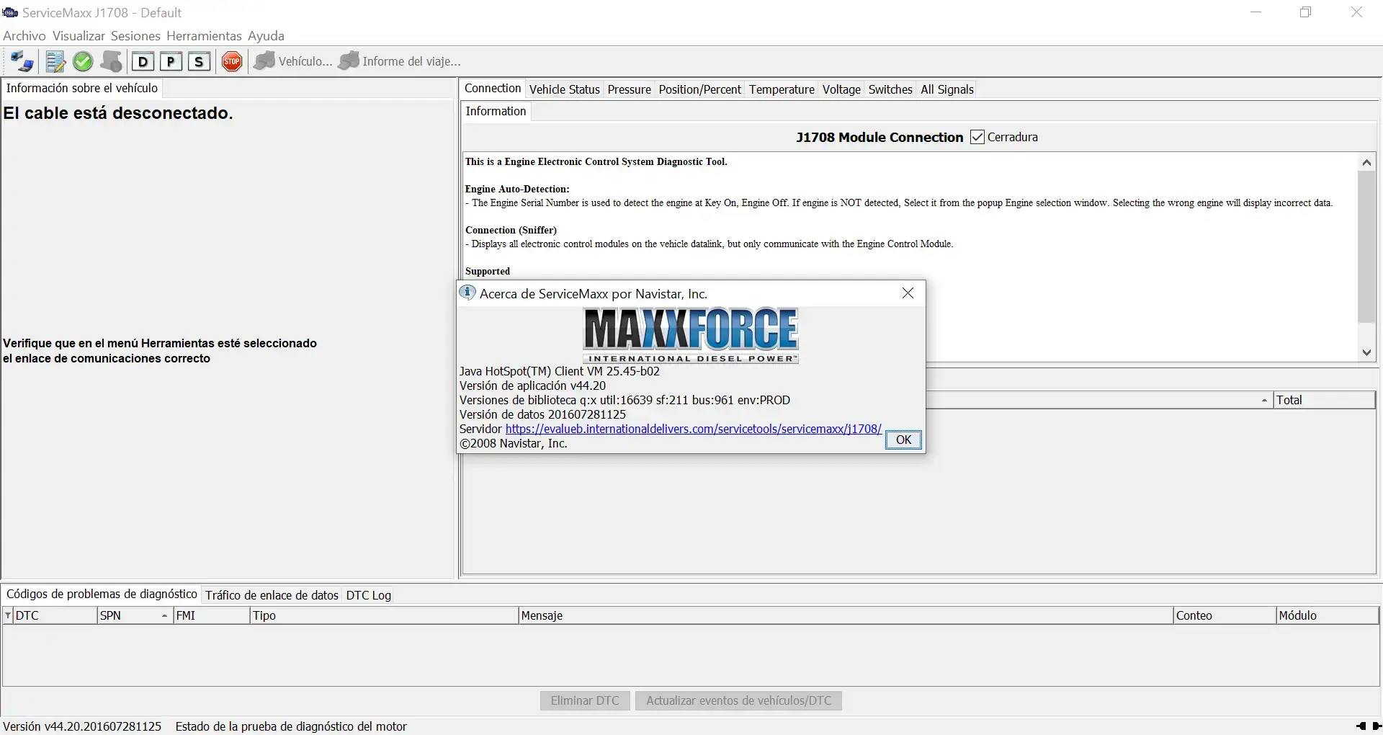Switch to the Vehicle Status tab
Screen dimensions: 1383x735
click(565, 89)
